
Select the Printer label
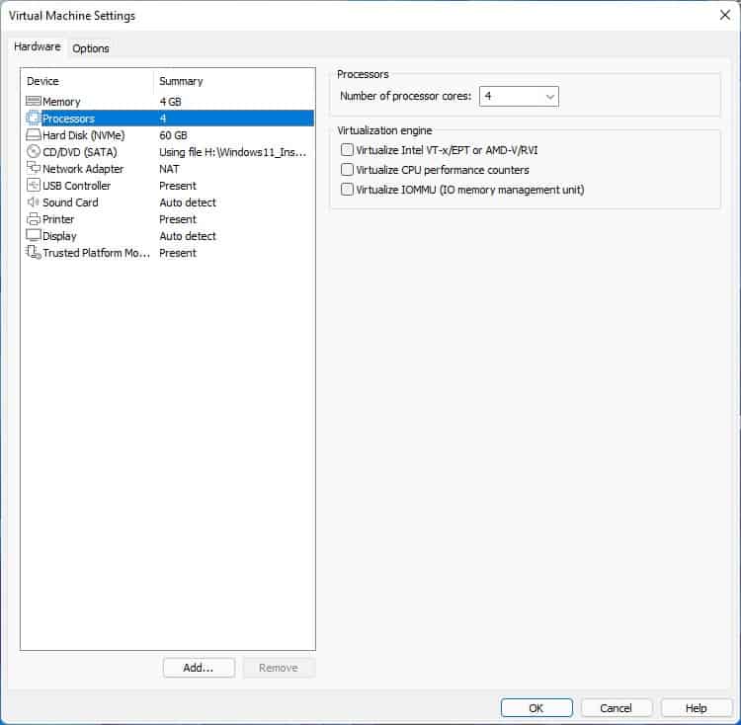tap(58, 219)
